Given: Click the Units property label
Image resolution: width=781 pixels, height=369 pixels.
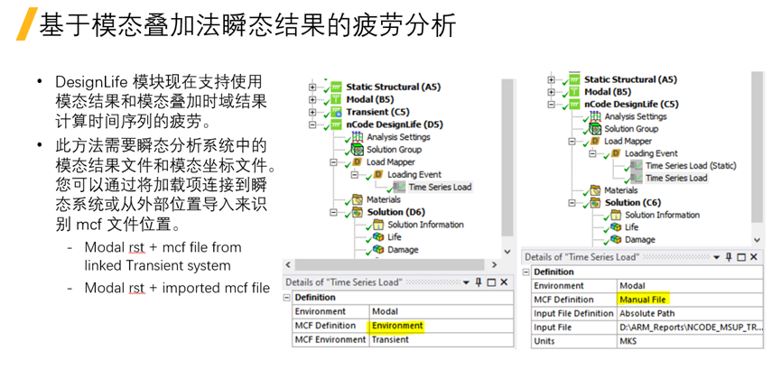Looking at the screenshot, I should coord(544,342).
